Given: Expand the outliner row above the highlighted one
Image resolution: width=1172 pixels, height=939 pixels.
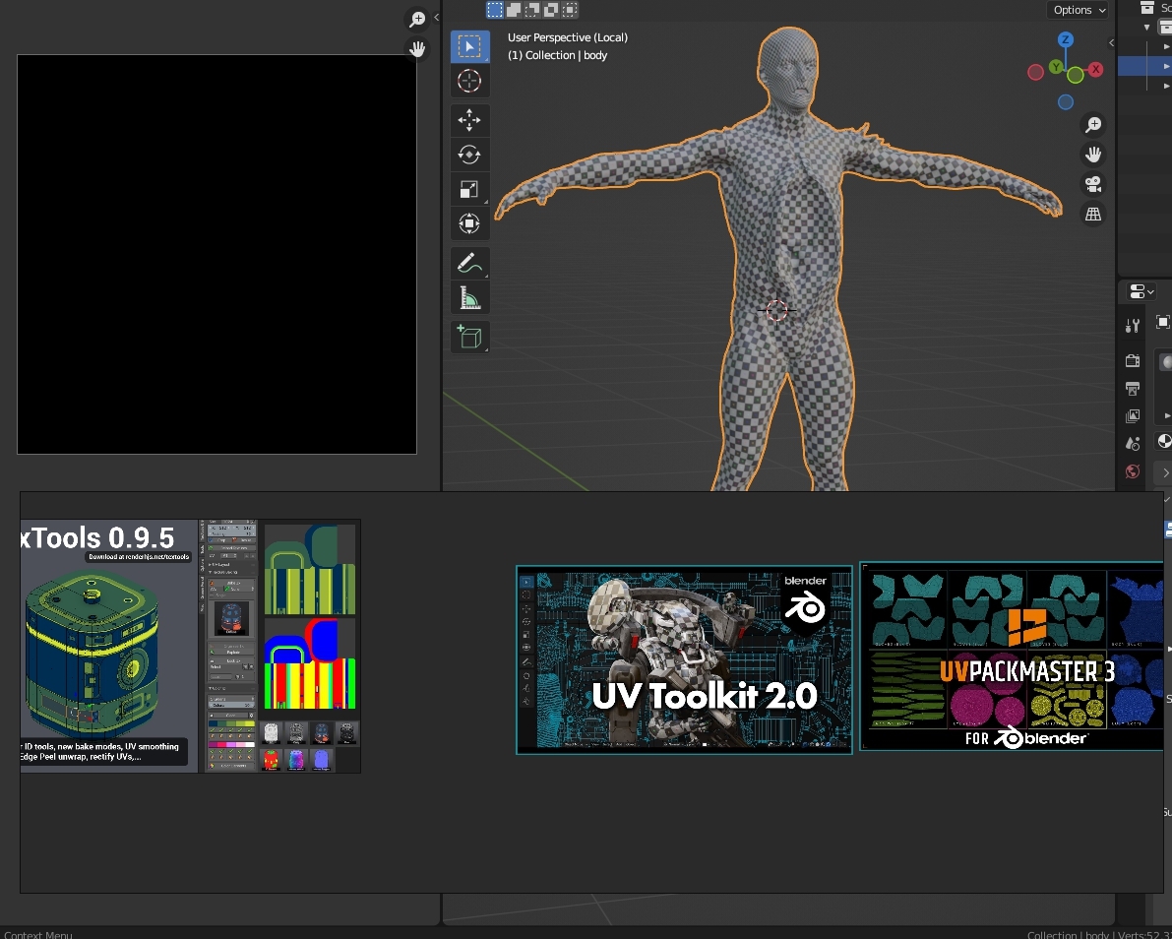Looking at the screenshot, I should click(1167, 46).
